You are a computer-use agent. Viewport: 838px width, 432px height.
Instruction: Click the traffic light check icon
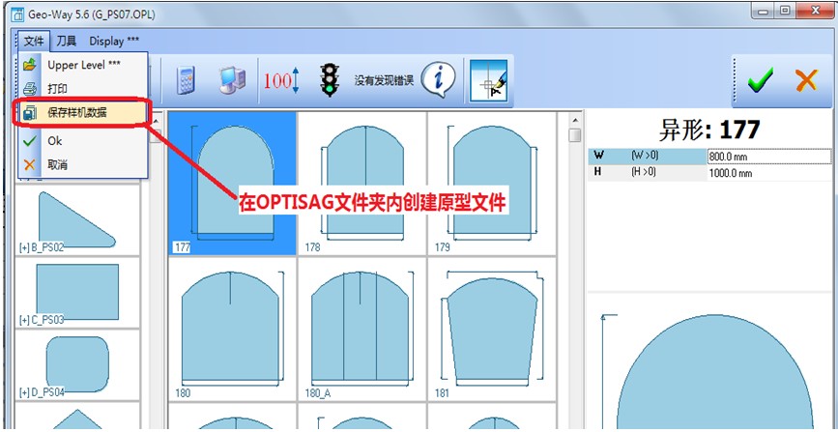(x=331, y=80)
